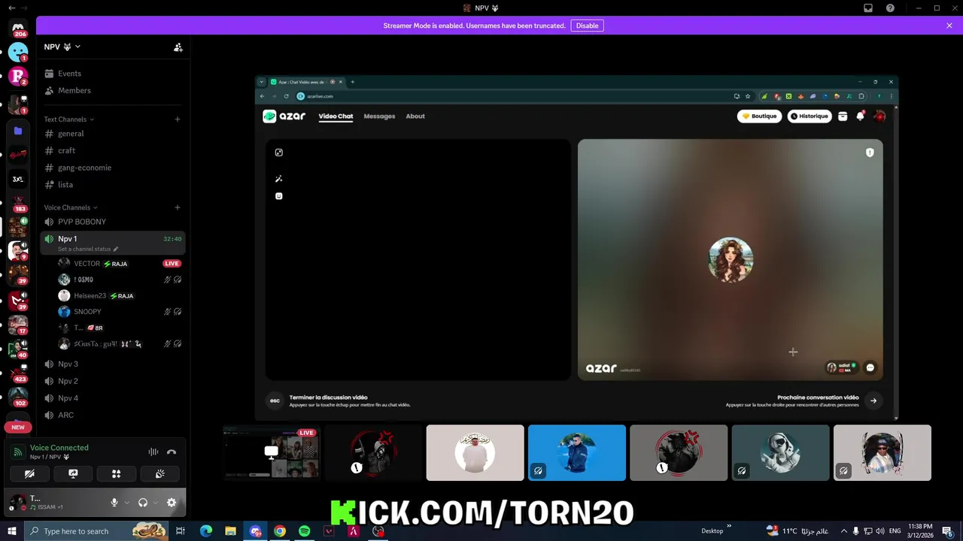Switch to the Messages tab in Azar
This screenshot has height=541, width=963.
(379, 116)
